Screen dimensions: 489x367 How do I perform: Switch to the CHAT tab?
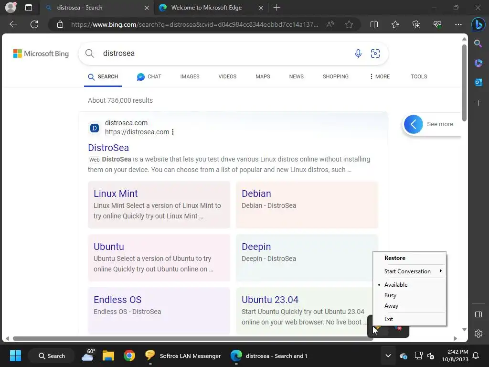click(x=149, y=76)
